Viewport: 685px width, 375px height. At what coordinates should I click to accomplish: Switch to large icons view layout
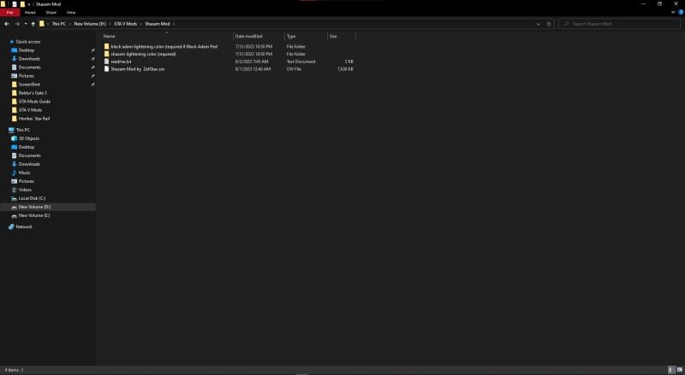coord(679,370)
